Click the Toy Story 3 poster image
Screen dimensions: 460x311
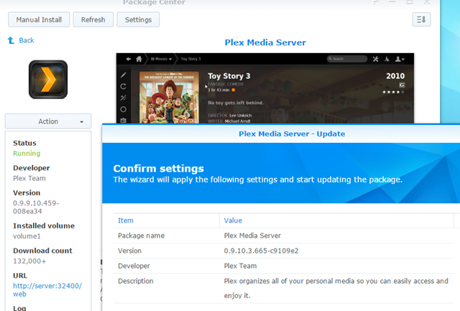169,97
